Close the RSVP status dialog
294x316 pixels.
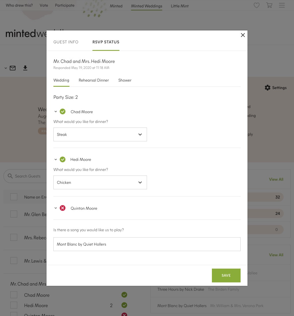point(243,35)
